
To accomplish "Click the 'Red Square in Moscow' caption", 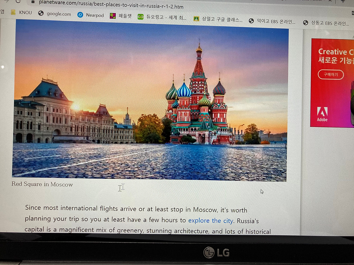I will [42, 184].
